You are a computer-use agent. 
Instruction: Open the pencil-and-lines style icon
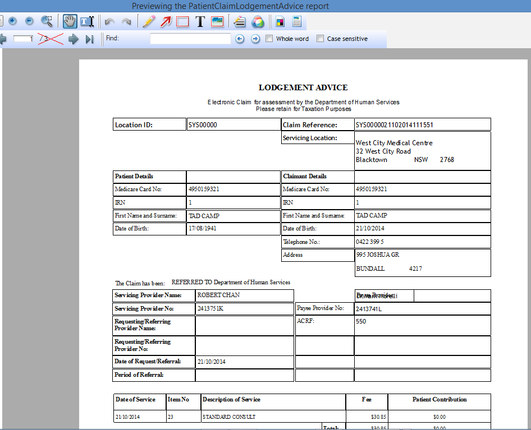tap(240, 22)
